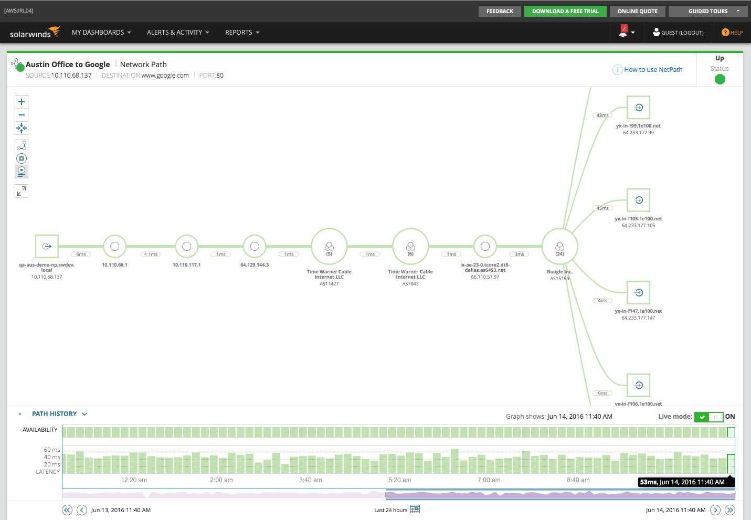Toggle the square node display mode
Image resolution: width=751 pixels, height=520 pixels.
[x=22, y=158]
